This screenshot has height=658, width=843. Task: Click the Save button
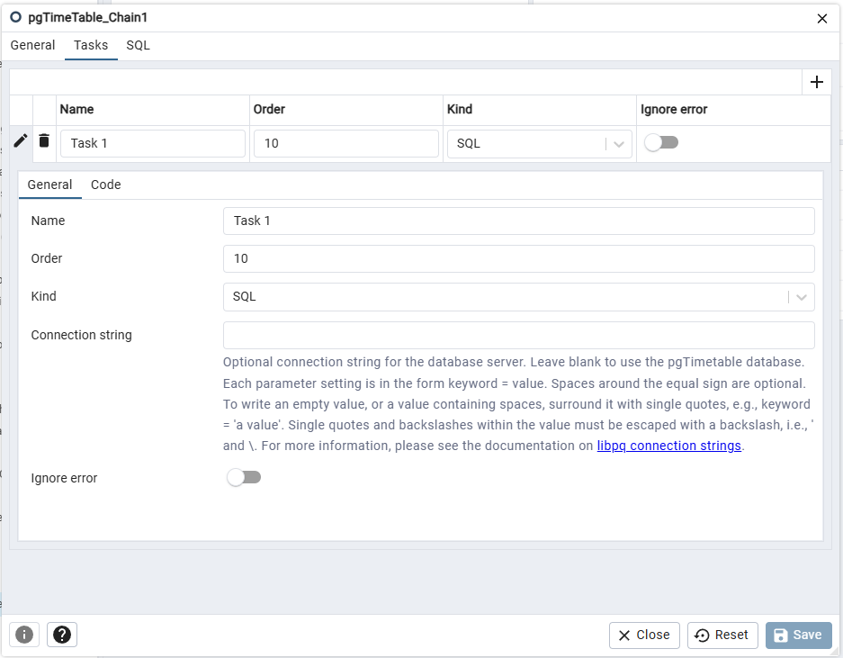point(798,635)
